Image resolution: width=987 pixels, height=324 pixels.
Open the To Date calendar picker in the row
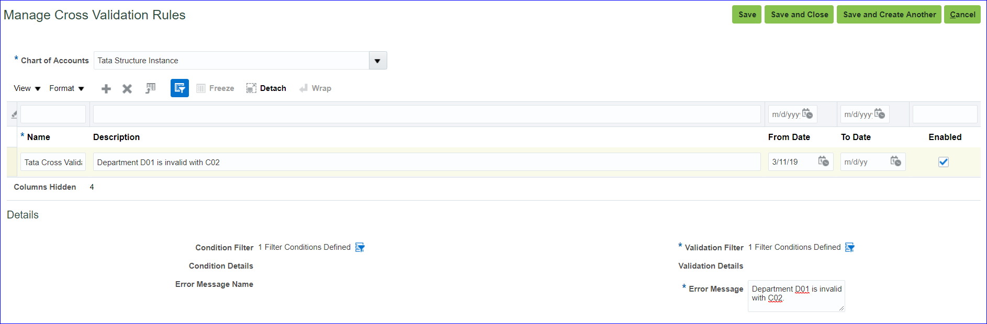(x=895, y=161)
